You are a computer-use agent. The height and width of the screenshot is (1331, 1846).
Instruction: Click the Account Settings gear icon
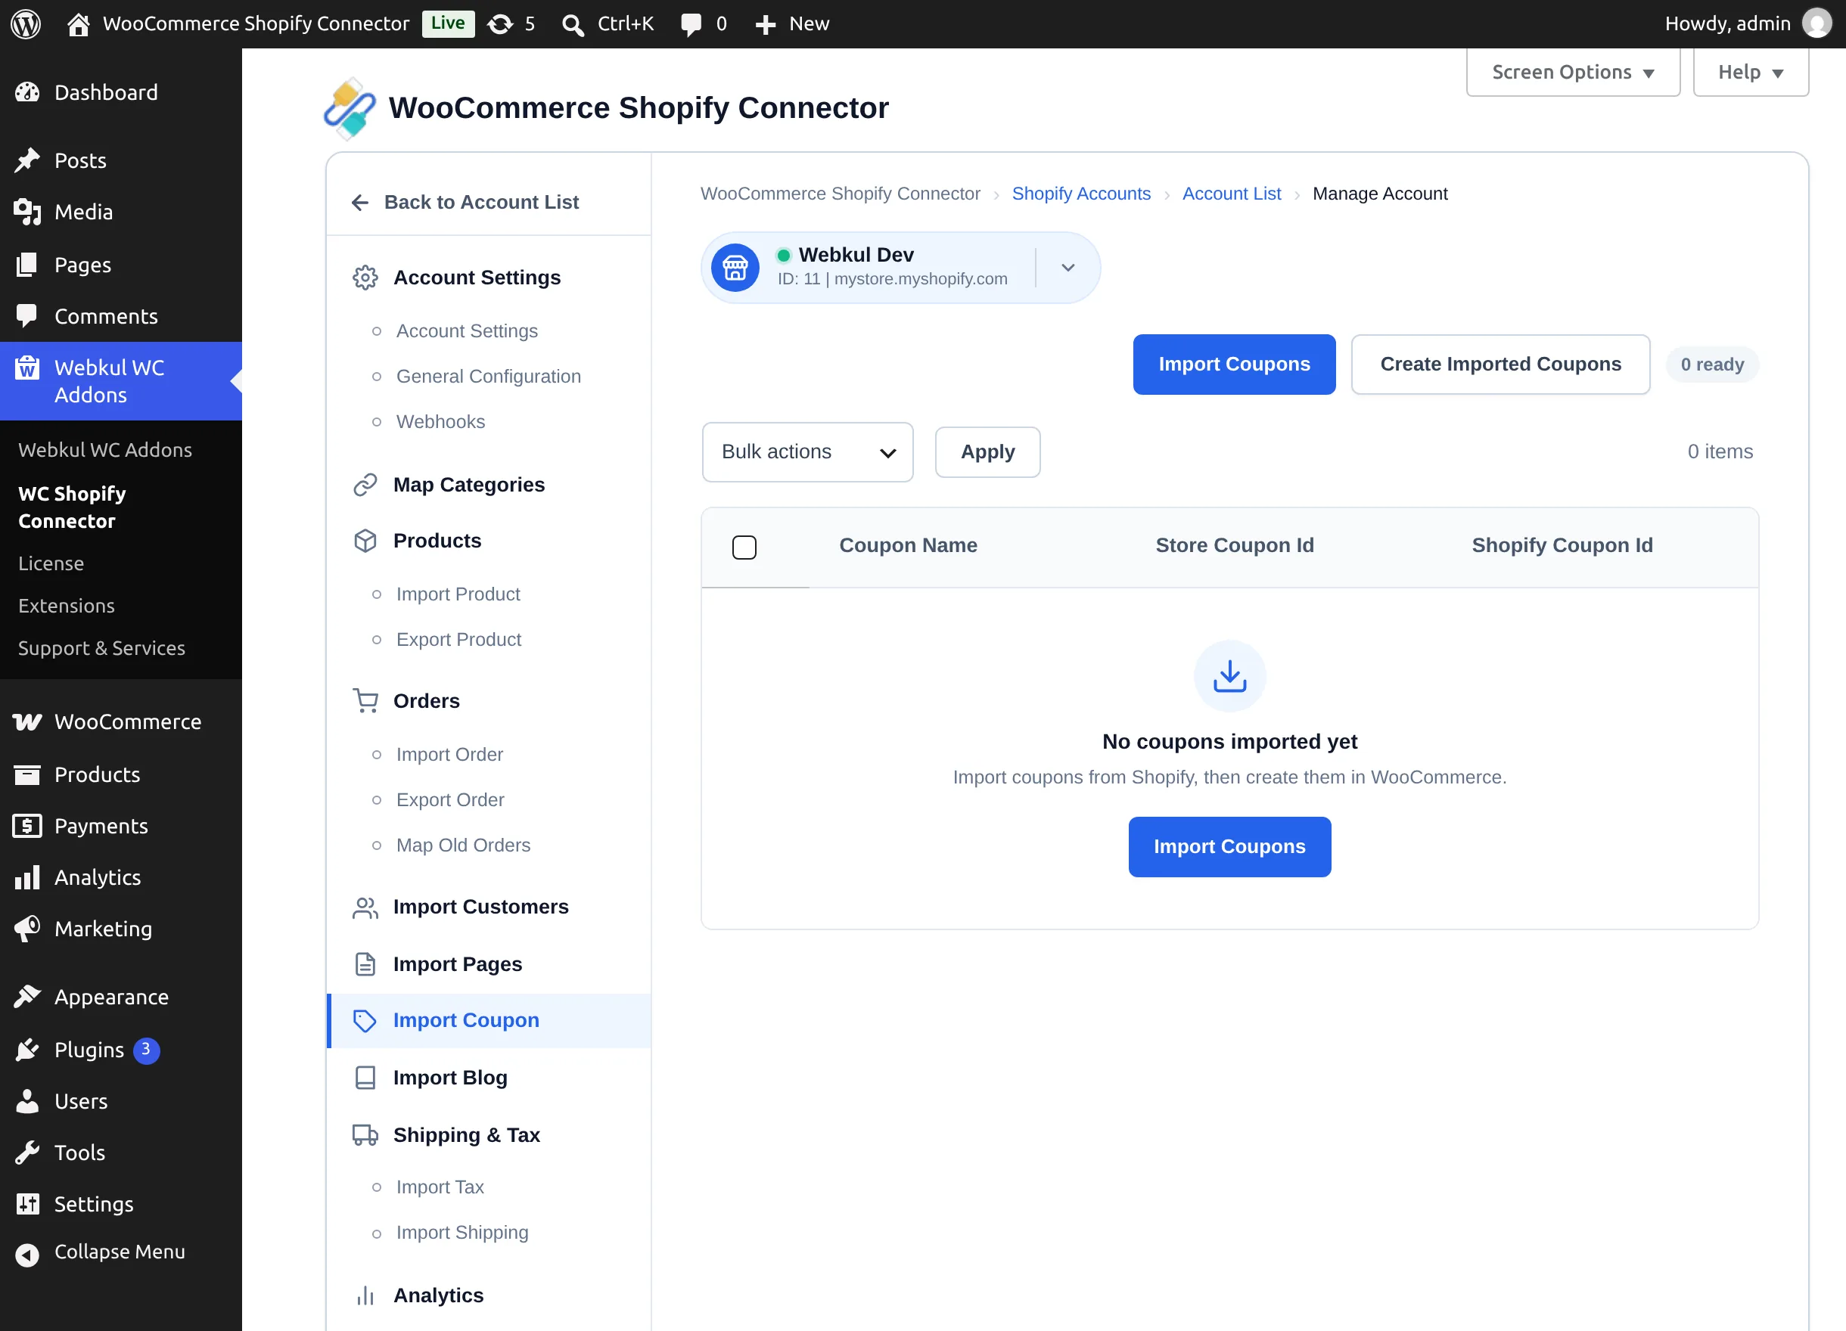click(365, 278)
